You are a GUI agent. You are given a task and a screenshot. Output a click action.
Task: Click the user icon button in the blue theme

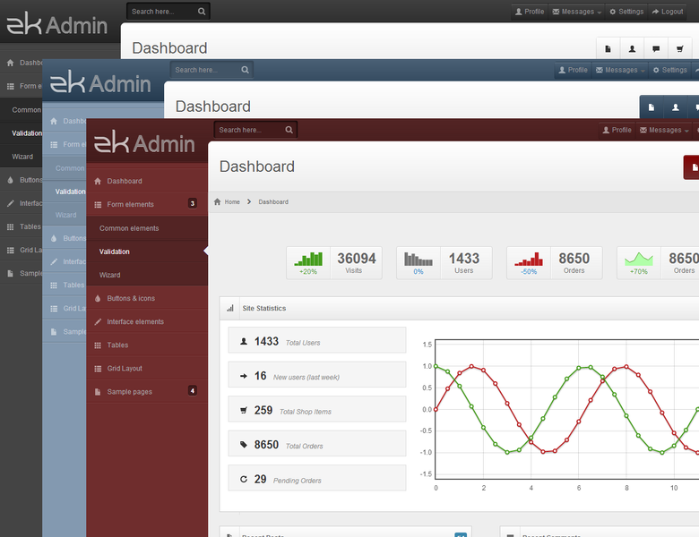point(675,107)
